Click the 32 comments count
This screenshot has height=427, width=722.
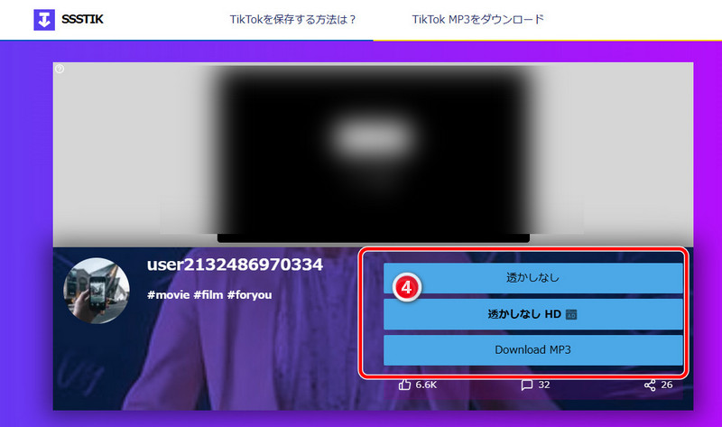click(544, 385)
